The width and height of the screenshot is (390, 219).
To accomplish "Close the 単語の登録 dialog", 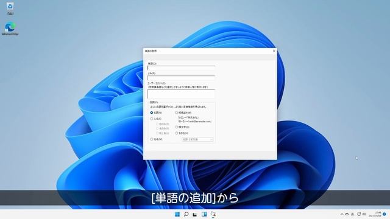I will tap(274, 51).
